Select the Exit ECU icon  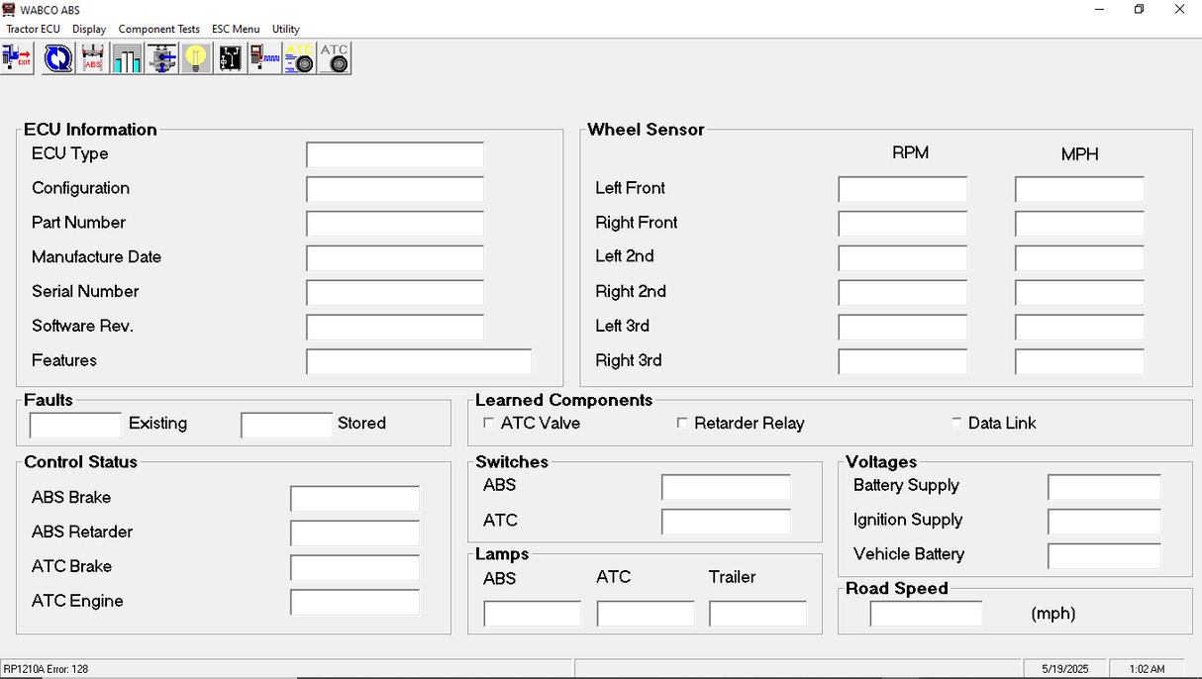(17, 58)
